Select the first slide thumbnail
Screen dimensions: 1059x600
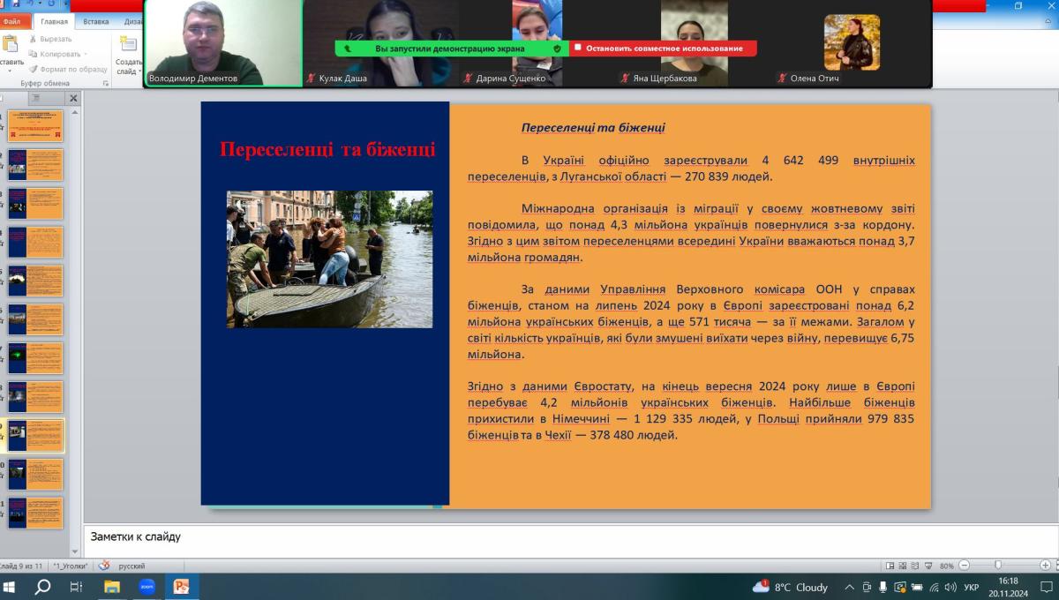[35, 126]
